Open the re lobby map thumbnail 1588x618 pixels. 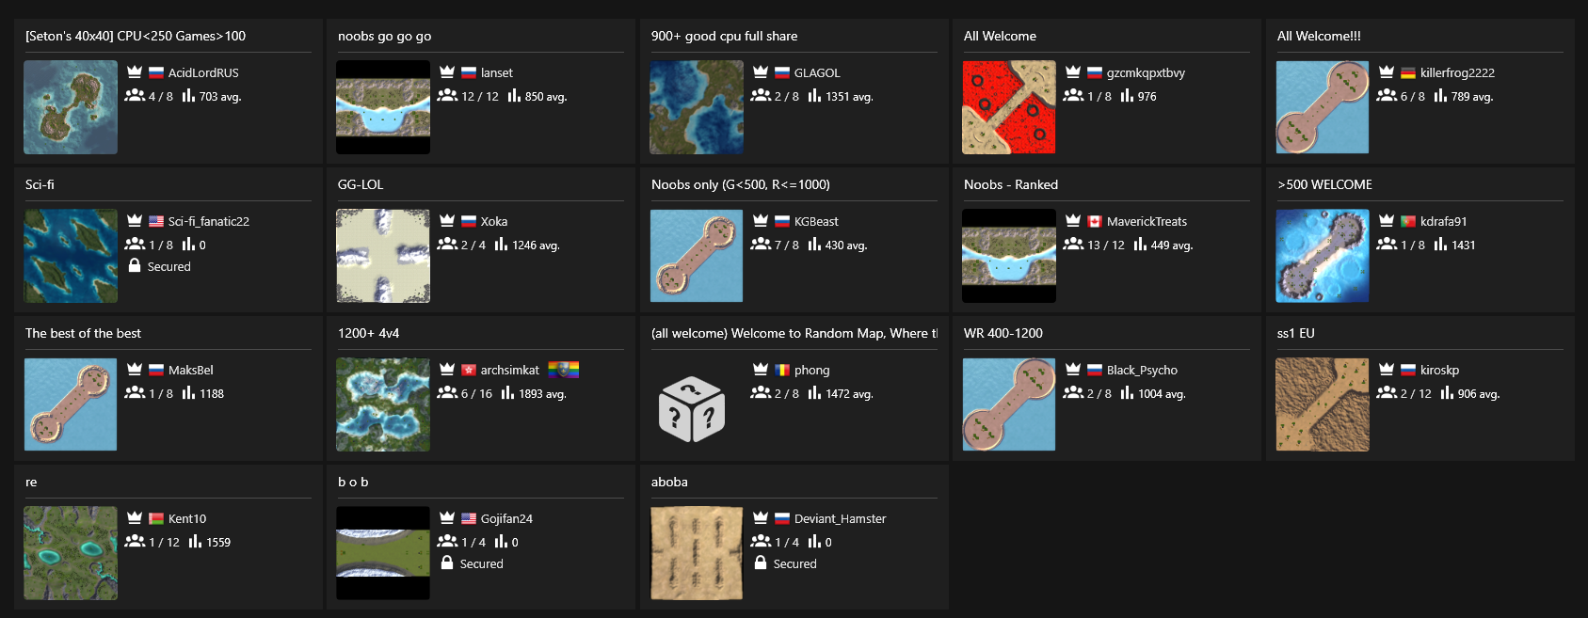pos(71,553)
